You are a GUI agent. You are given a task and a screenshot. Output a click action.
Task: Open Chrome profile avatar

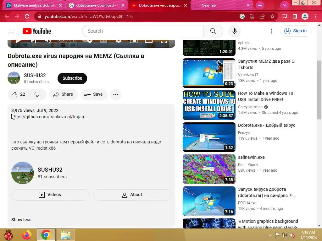click(305, 16)
